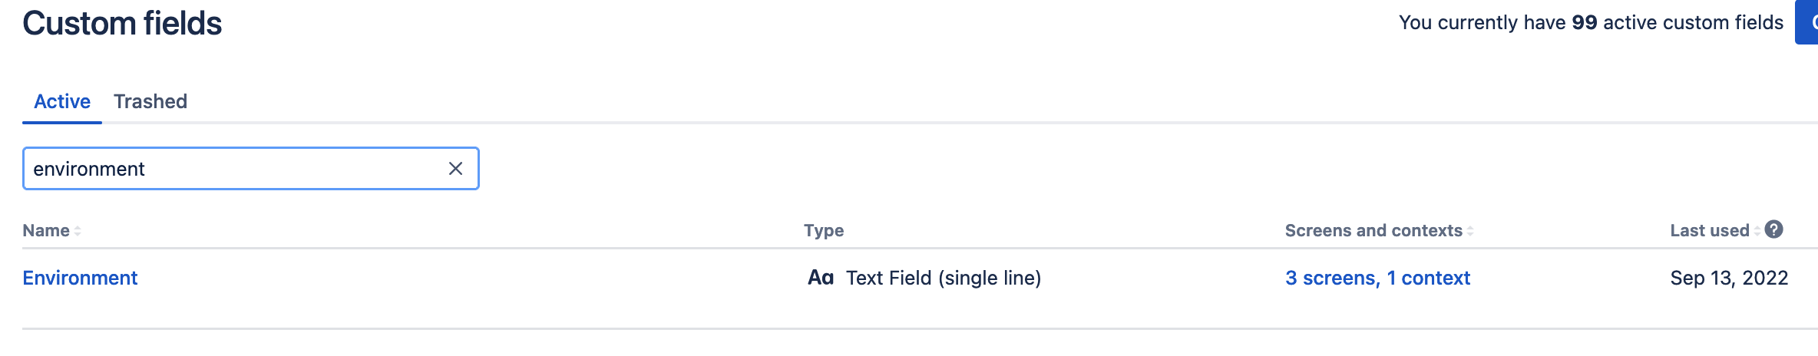Switch to the Active tab

pos(62,101)
